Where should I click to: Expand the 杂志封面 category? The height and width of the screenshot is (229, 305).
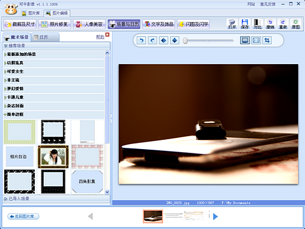point(54,106)
